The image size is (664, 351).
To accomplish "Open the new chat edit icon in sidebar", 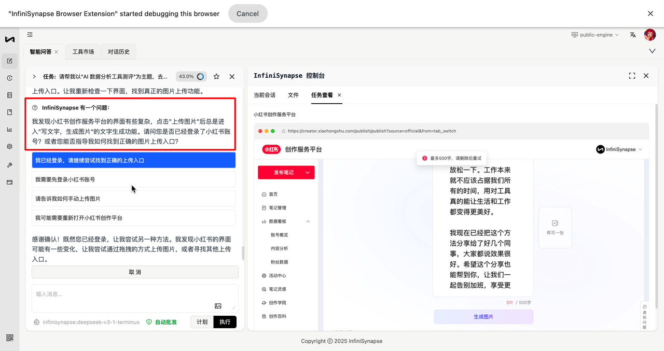I will coord(9,61).
